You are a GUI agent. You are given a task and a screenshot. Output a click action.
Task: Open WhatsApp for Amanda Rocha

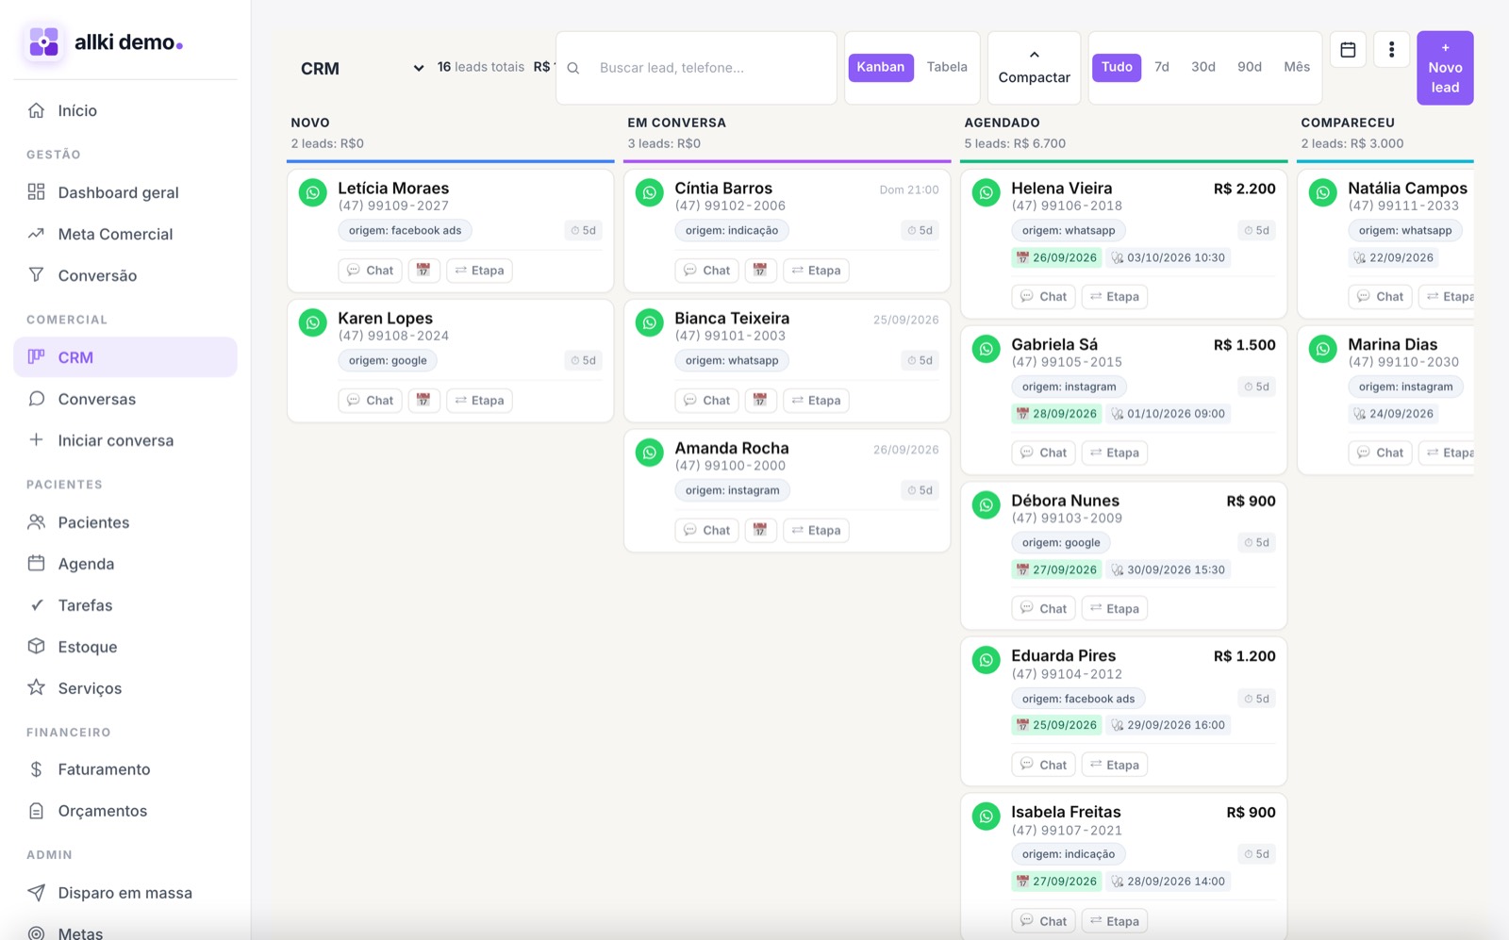(x=650, y=453)
